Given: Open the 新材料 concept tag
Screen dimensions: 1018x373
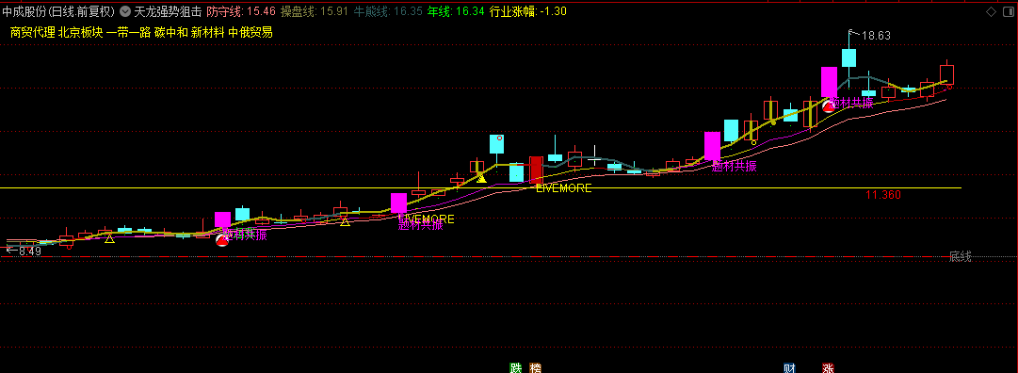Looking at the screenshot, I should [208, 32].
